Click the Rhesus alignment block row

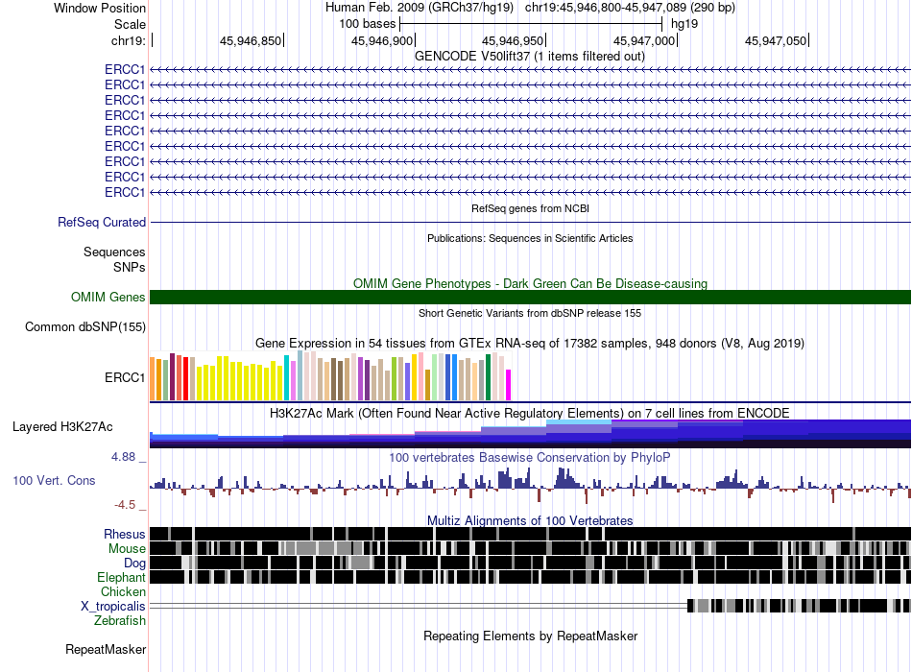pyautogui.click(x=530, y=534)
